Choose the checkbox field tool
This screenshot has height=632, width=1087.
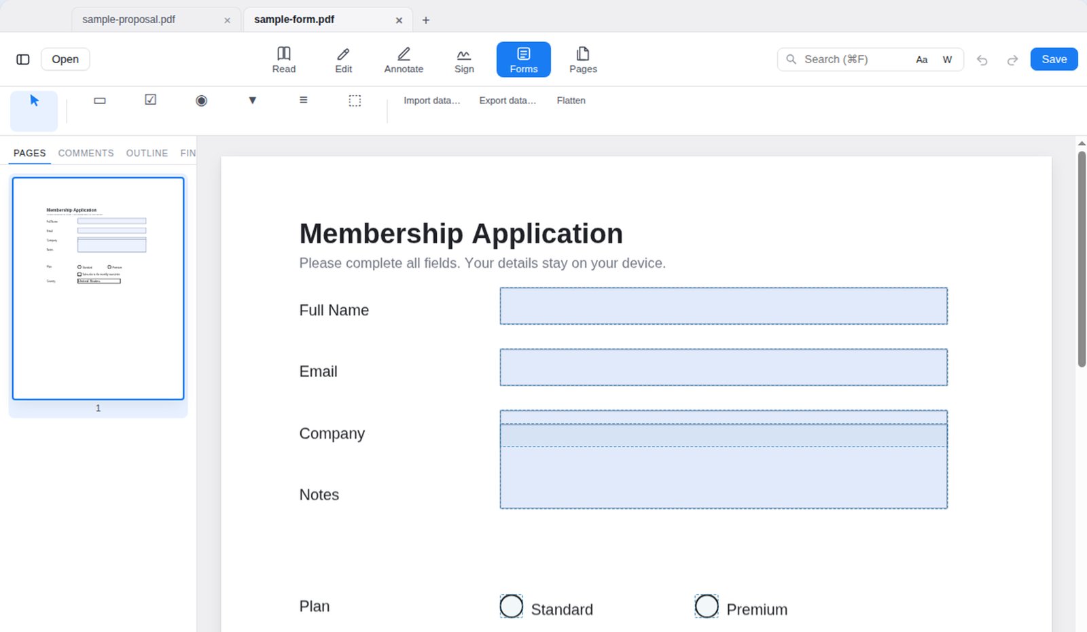coord(151,101)
